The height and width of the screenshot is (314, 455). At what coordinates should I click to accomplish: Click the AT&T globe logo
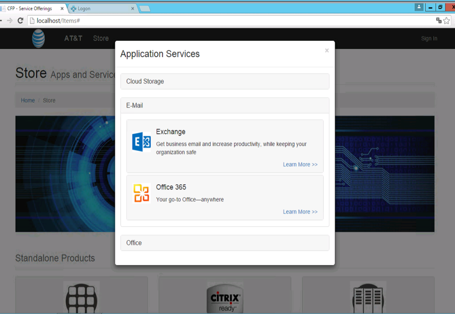[x=38, y=38]
